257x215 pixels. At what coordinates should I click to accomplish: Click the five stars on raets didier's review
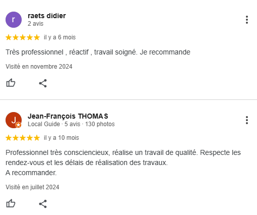pyautogui.click(x=23, y=37)
